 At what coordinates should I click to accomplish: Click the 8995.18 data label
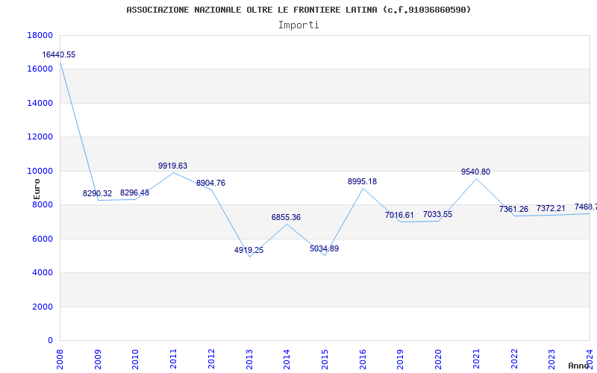point(362,181)
